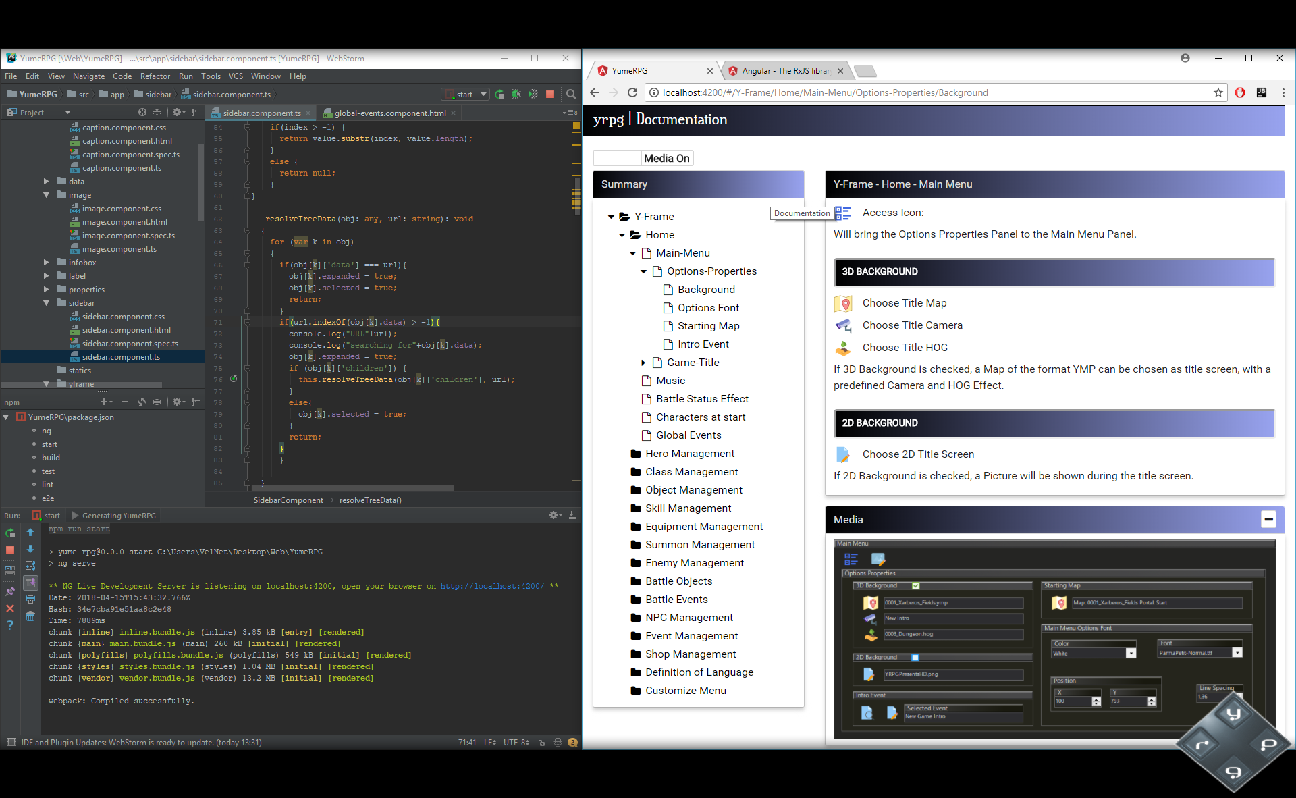1296x798 pixels.
Task: Collapse the Y-Frame tree node
Action: pos(611,215)
